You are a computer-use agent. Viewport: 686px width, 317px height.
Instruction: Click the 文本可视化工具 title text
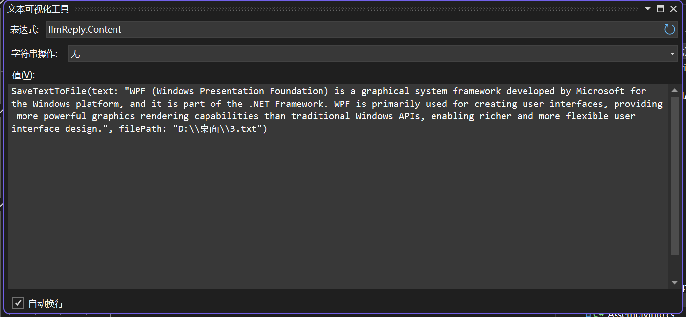tap(38, 9)
